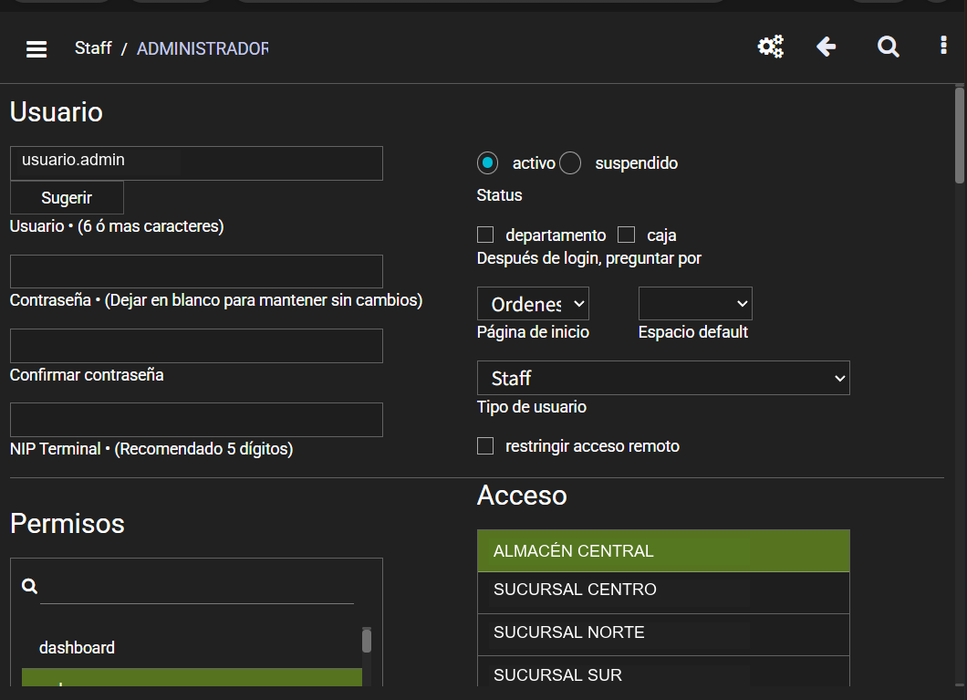Check the departamento checkbox
The width and height of the screenshot is (967, 700).
pos(485,235)
